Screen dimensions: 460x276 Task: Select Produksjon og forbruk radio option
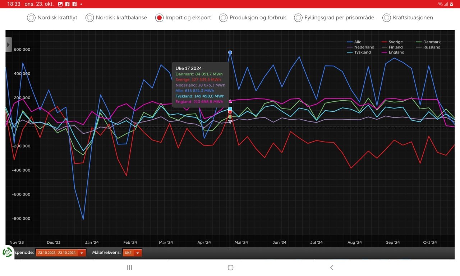tap(253, 18)
